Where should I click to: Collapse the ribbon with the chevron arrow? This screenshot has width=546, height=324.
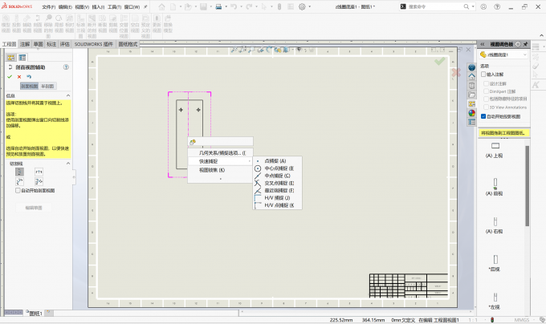click(x=541, y=35)
